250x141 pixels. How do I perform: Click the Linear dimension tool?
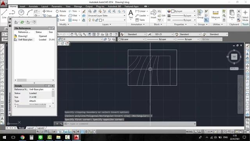tap(141, 11)
